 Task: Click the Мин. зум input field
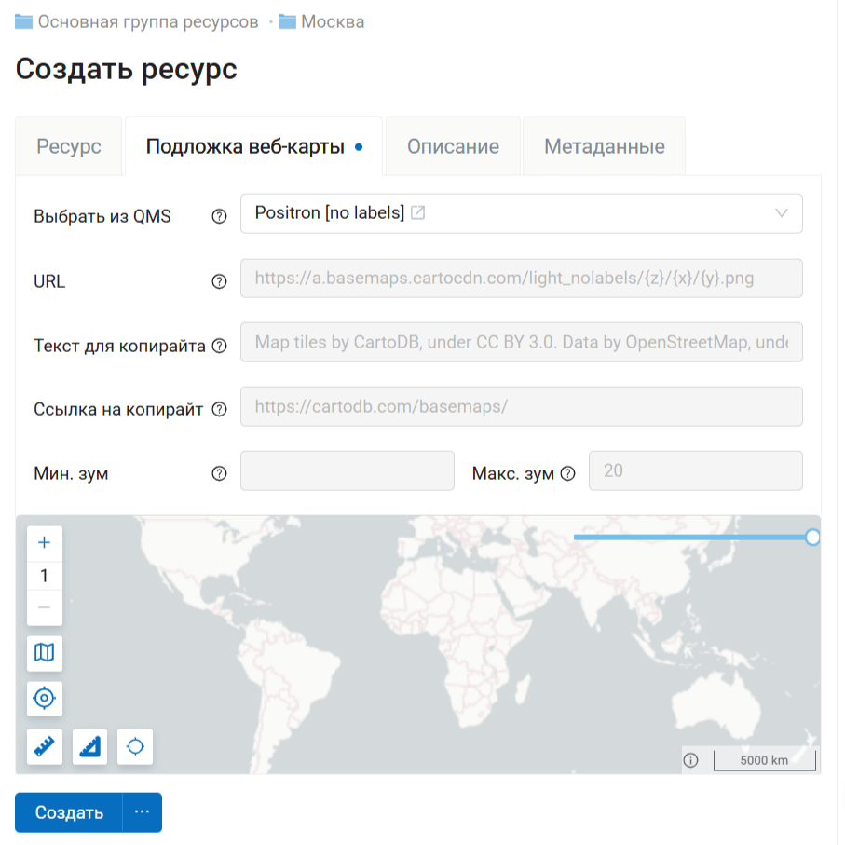coord(347,471)
